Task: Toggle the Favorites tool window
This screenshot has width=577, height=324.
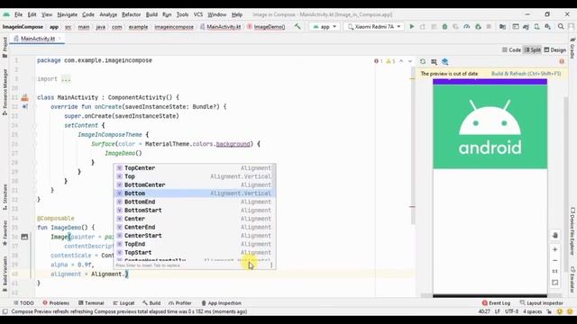Action: coord(5,233)
